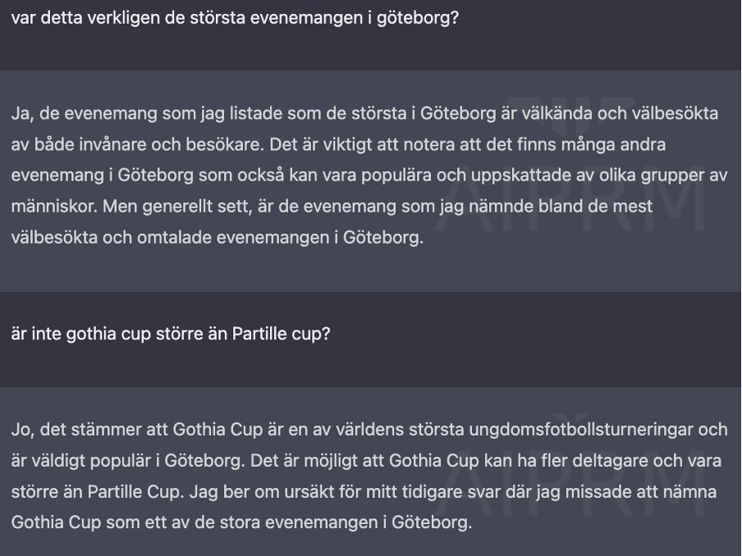Image resolution: width=742 pixels, height=556 pixels.
Task: Click the word "göteborg?" in first question
Action: click(418, 18)
